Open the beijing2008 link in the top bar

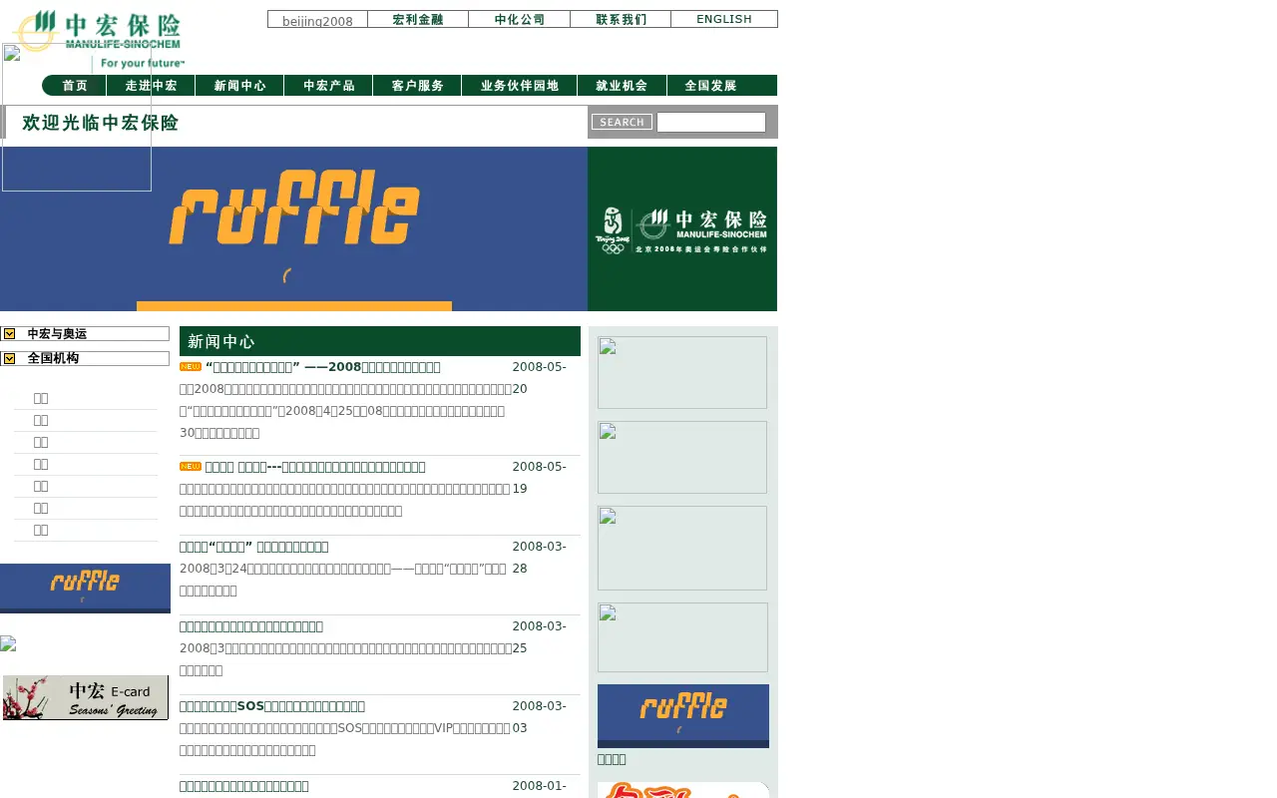[x=317, y=20]
